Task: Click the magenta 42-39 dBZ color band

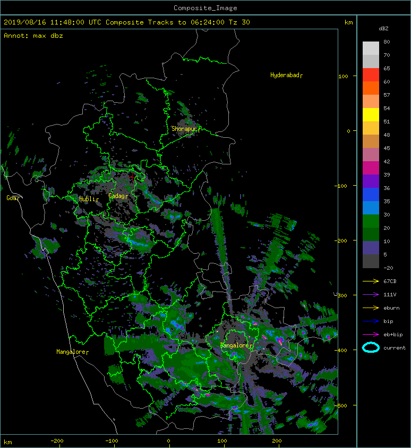Action: click(x=371, y=168)
